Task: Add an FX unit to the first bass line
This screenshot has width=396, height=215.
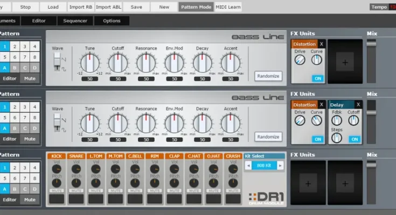Action: click(345, 62)
